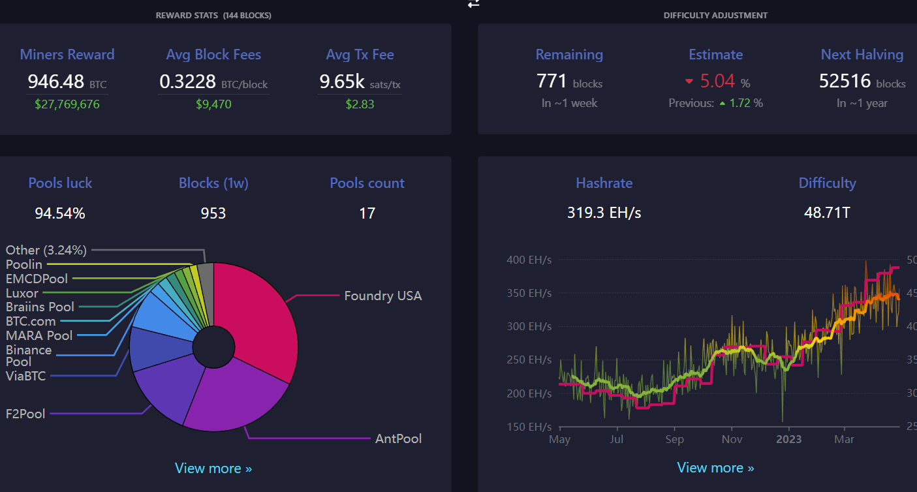Select the ViaBTC pool label

point(25,375)
